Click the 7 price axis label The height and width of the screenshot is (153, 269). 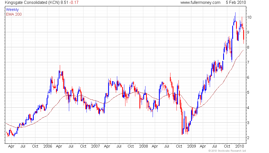(248, 62)
